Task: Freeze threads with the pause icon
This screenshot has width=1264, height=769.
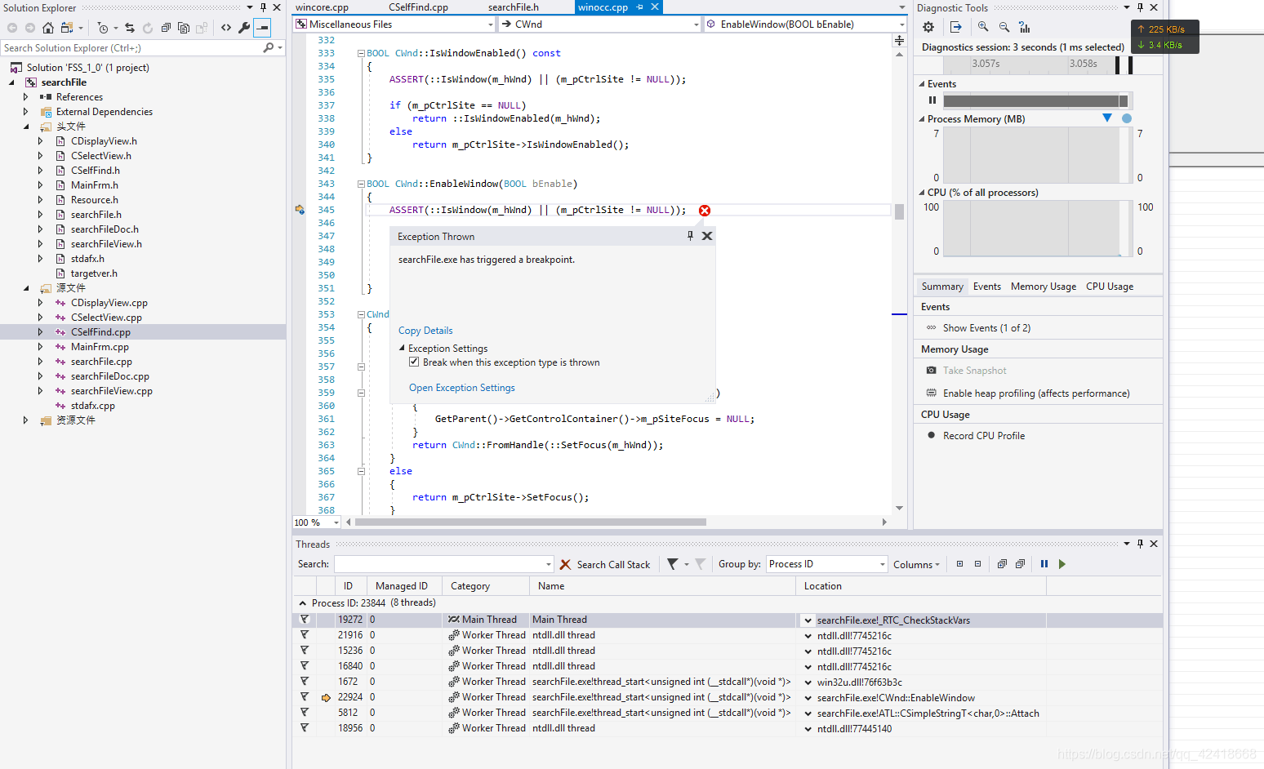Action: tap(1044, 564)
